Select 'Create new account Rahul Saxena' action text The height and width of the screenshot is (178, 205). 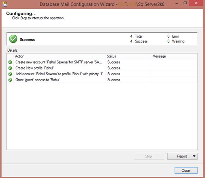click(59, 62)
